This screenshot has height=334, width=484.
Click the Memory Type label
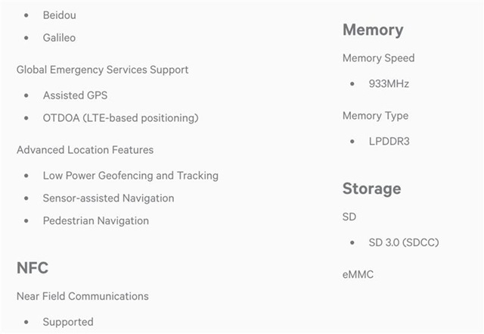click(375, 116)
